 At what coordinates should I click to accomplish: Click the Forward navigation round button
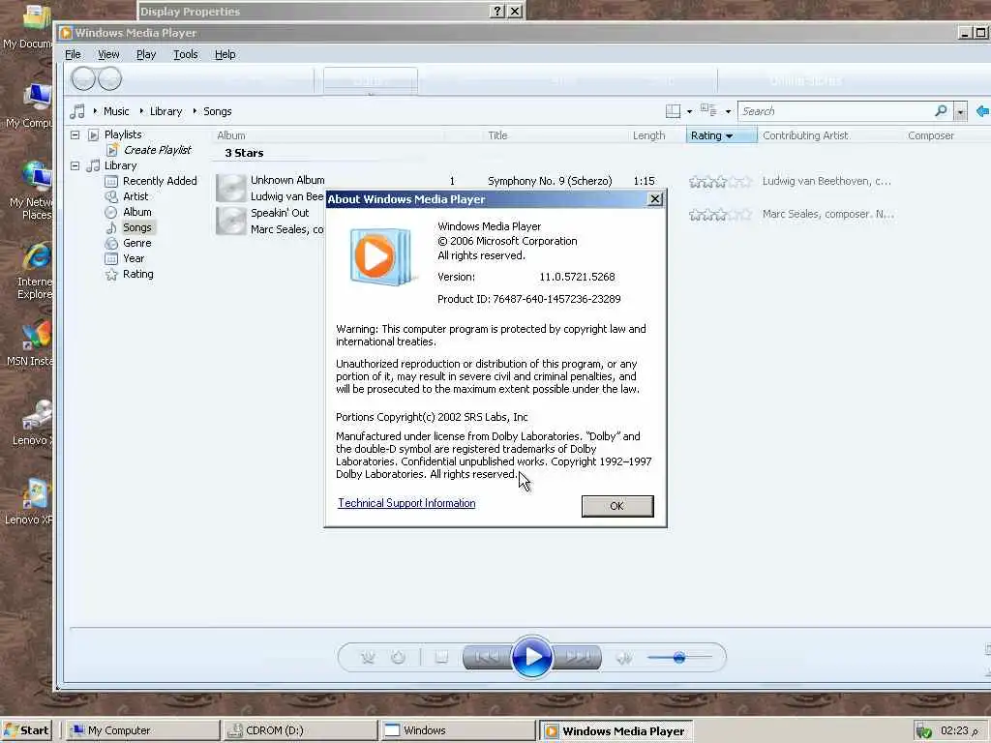pyautogui.click(x=109, y=79)
